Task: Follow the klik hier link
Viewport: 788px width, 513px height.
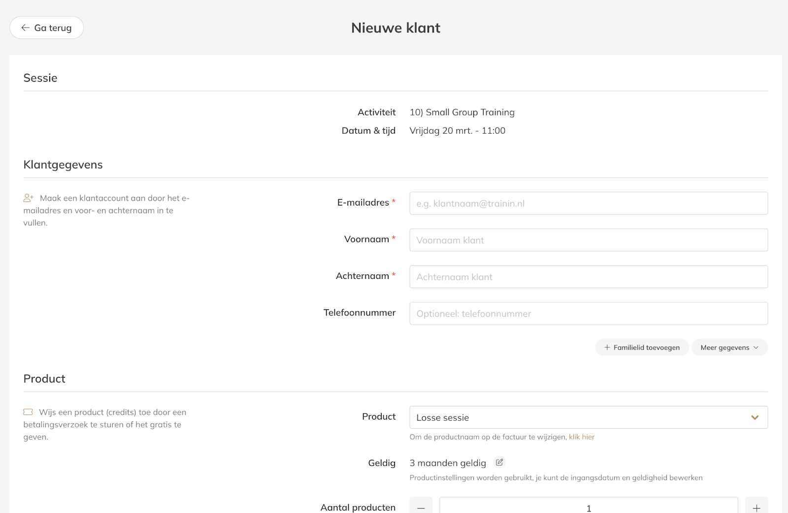Action: [x=582, y=437]
